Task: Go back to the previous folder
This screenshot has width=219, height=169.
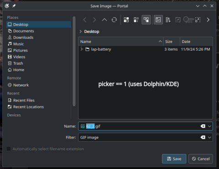Action: (x=85, y=20)
